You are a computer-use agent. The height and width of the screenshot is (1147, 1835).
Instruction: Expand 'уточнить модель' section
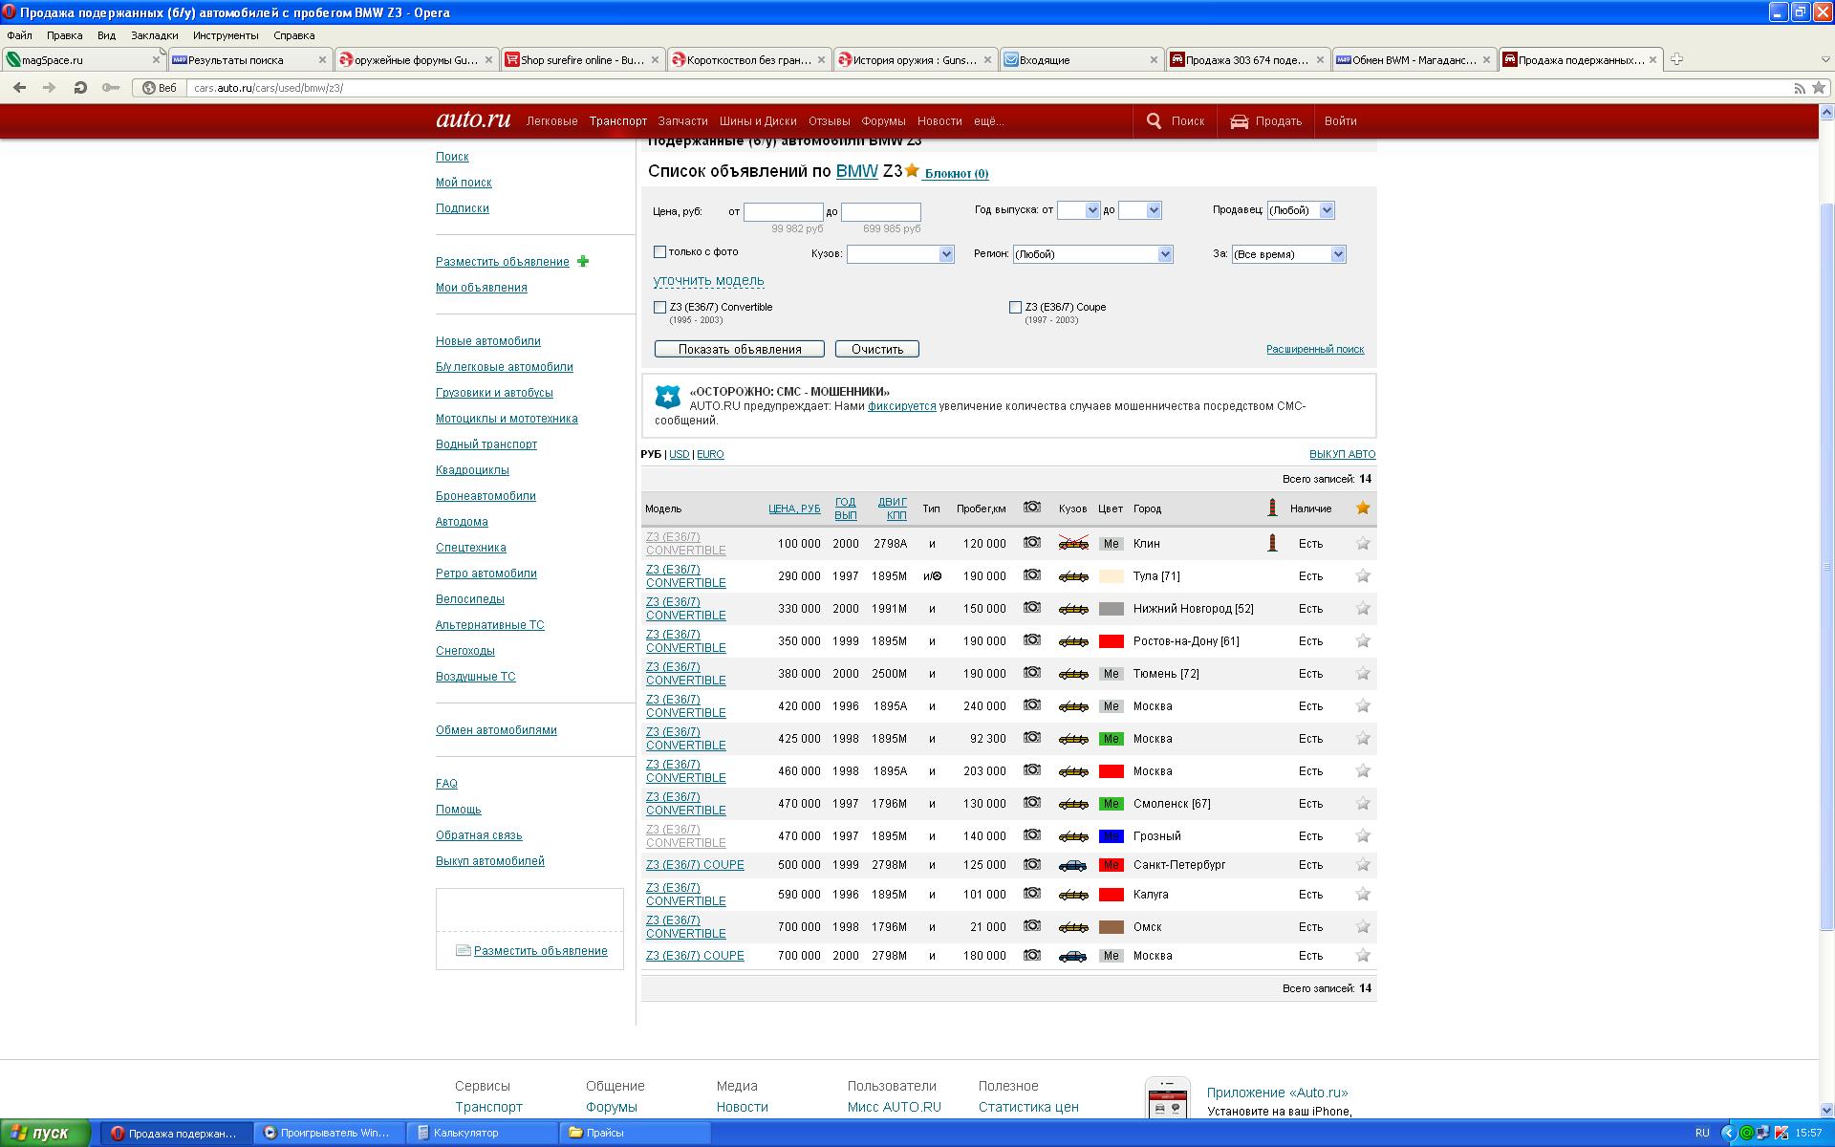(708, 281)
